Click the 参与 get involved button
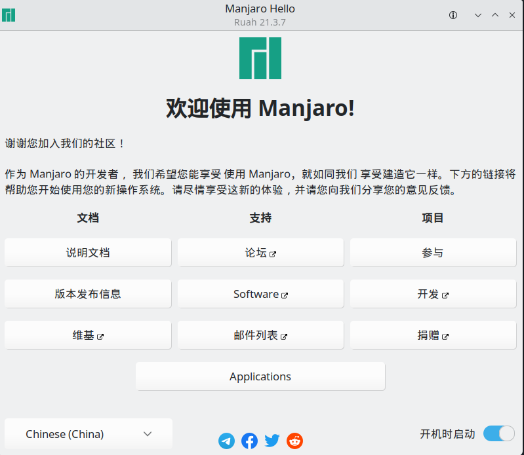524x455 pixels. 433,253
